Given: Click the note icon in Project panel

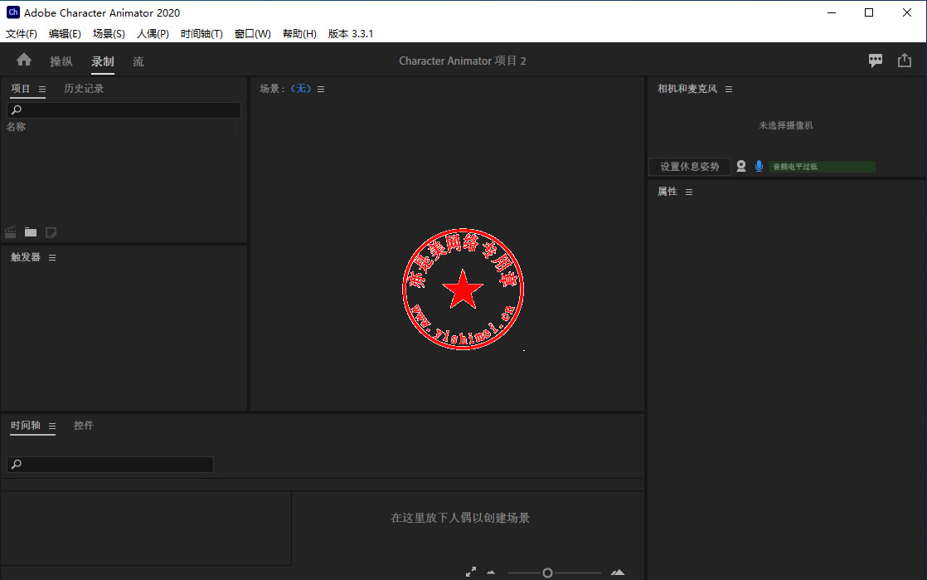Looking at the screenshot, I should pyautogui.click(x=51, y=232).
